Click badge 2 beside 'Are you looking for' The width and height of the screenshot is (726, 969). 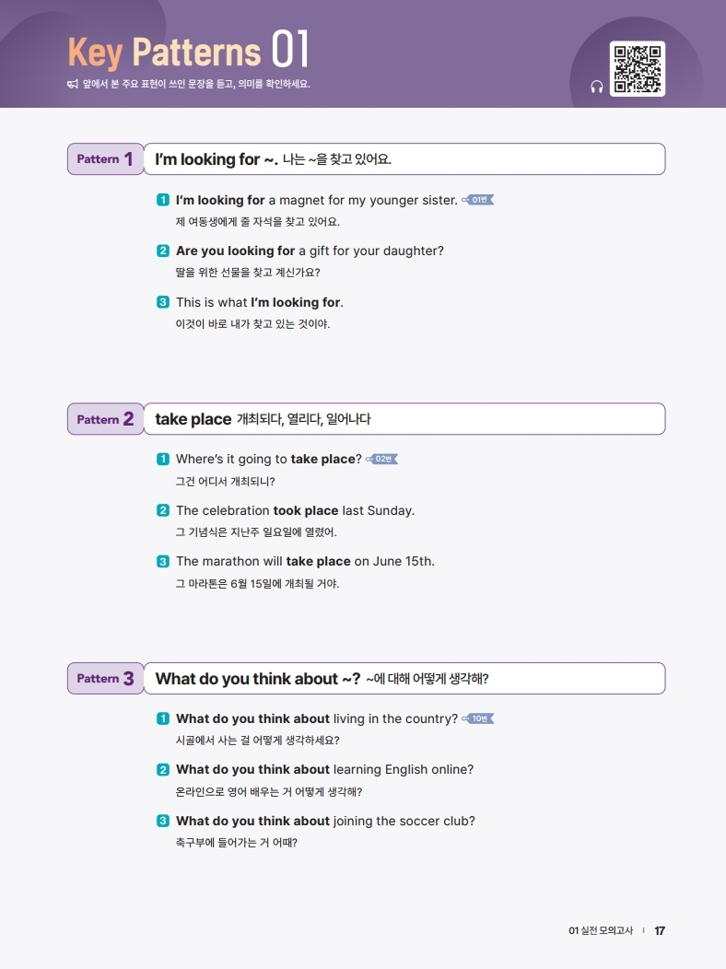(x=163, y=251)
